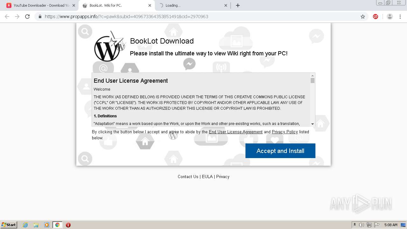407x229 pixels.
Task: Show hidden system tray icons
Action: 355,225
